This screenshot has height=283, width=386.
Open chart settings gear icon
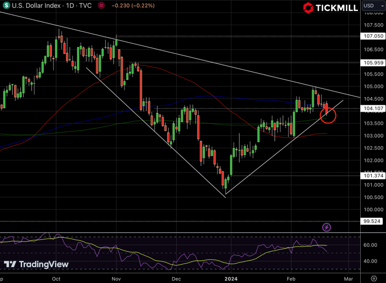374,279
